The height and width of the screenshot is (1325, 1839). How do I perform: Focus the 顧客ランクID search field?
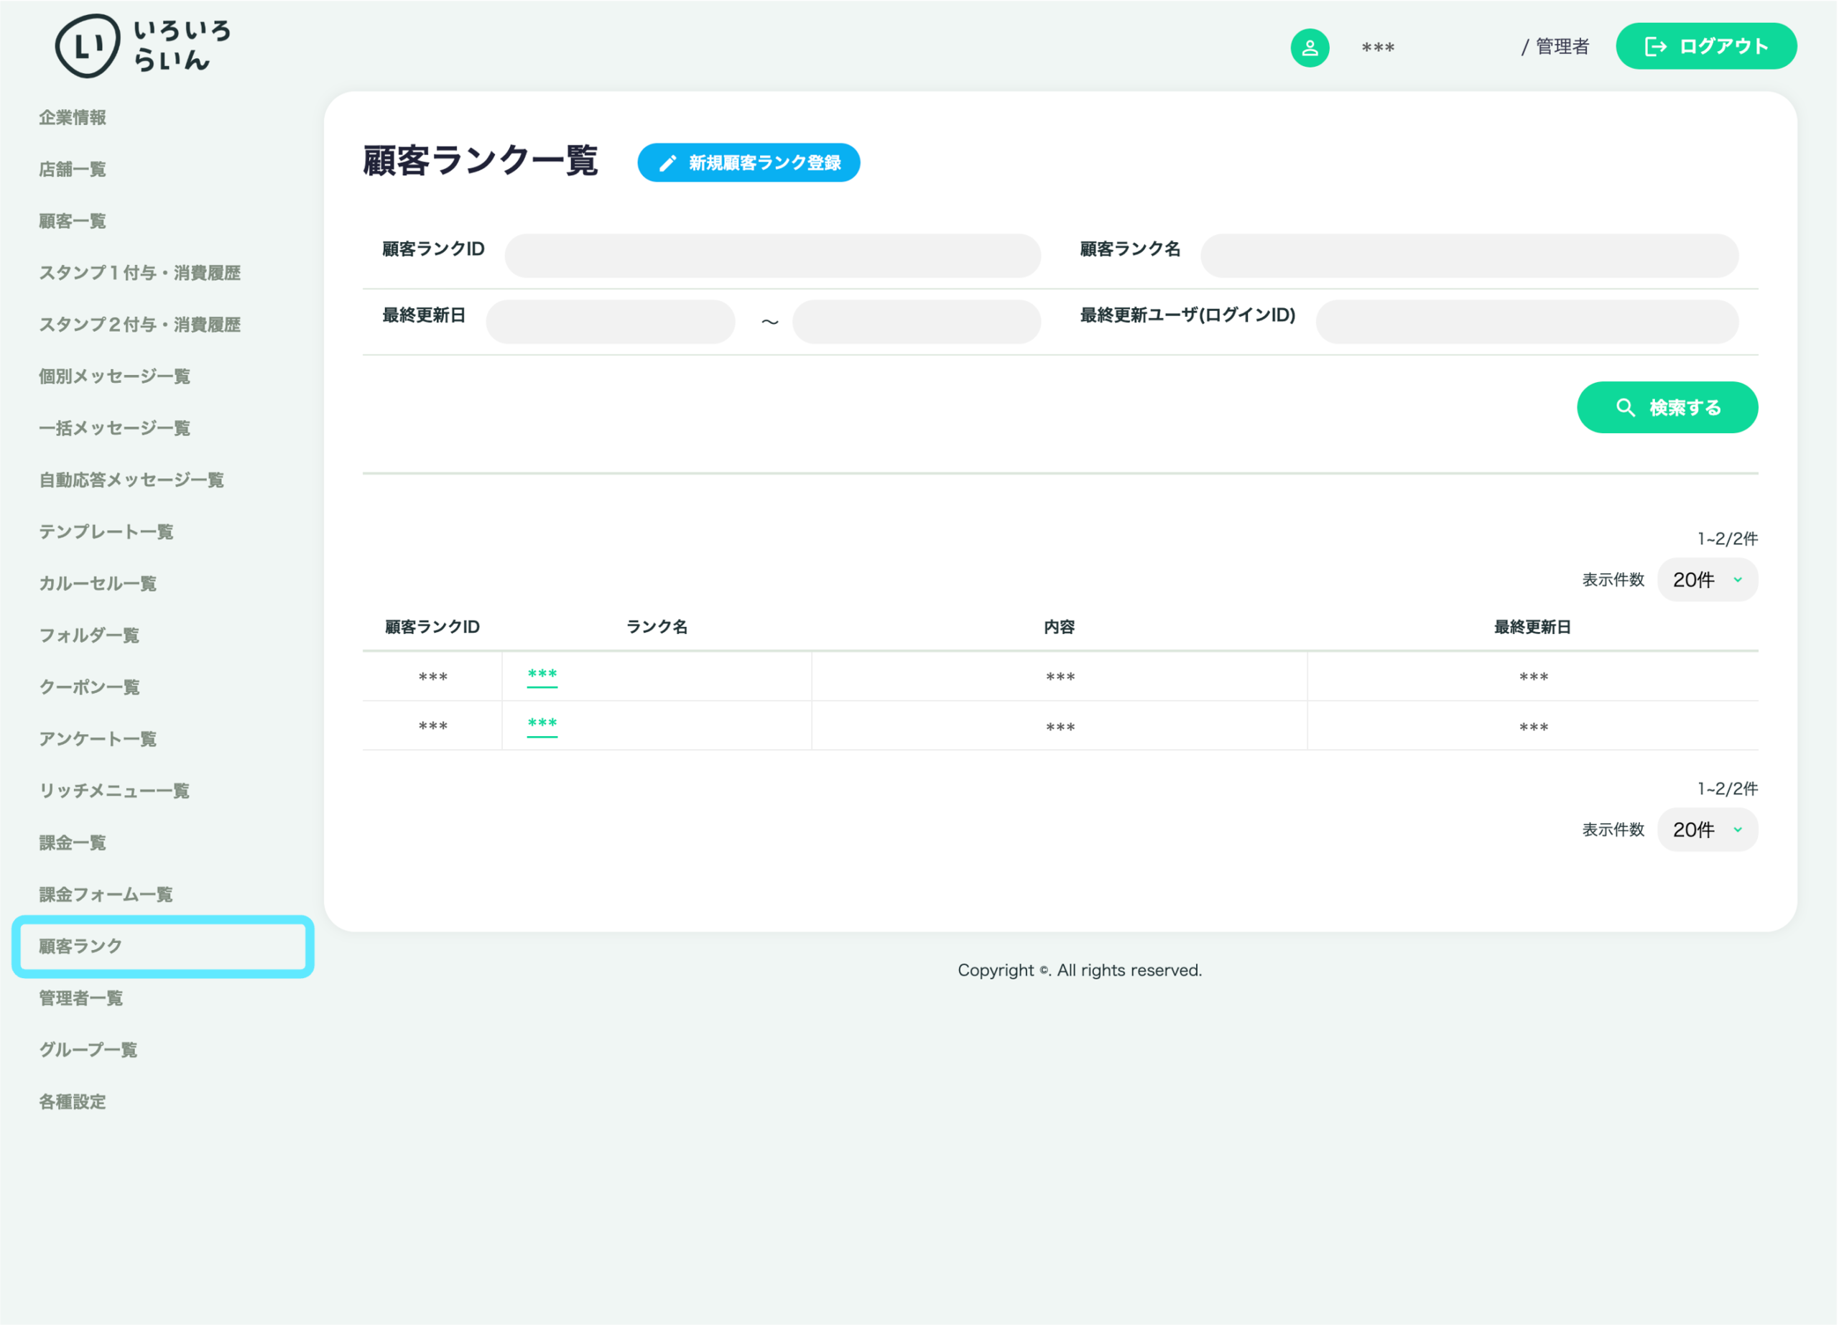(773, 256)
